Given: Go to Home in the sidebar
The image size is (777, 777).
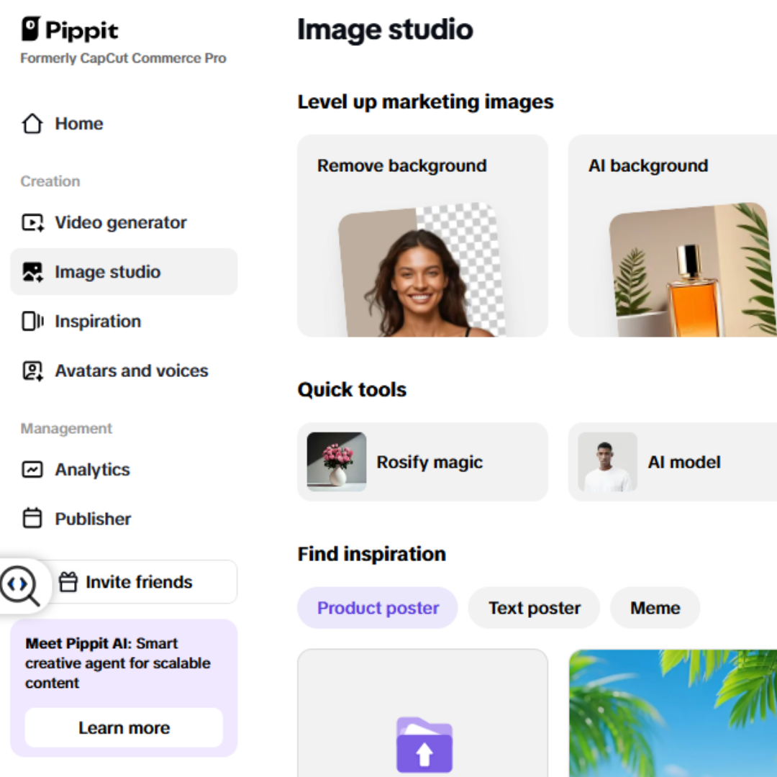Looking at the screenshot, I should (x=124, y=124).
